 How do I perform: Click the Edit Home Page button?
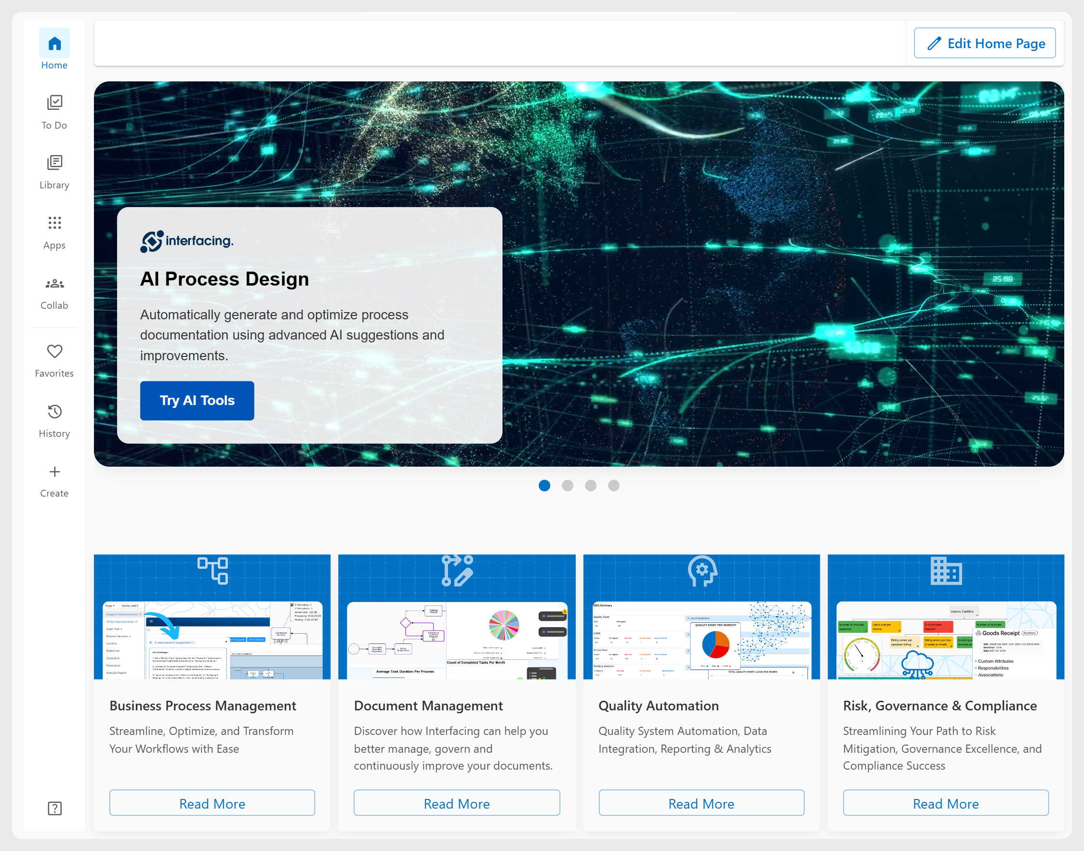click(984, 43)
